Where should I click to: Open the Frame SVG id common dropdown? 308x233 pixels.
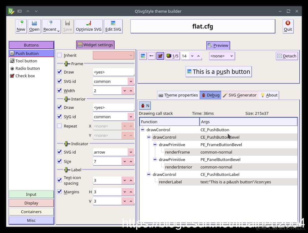131,81
